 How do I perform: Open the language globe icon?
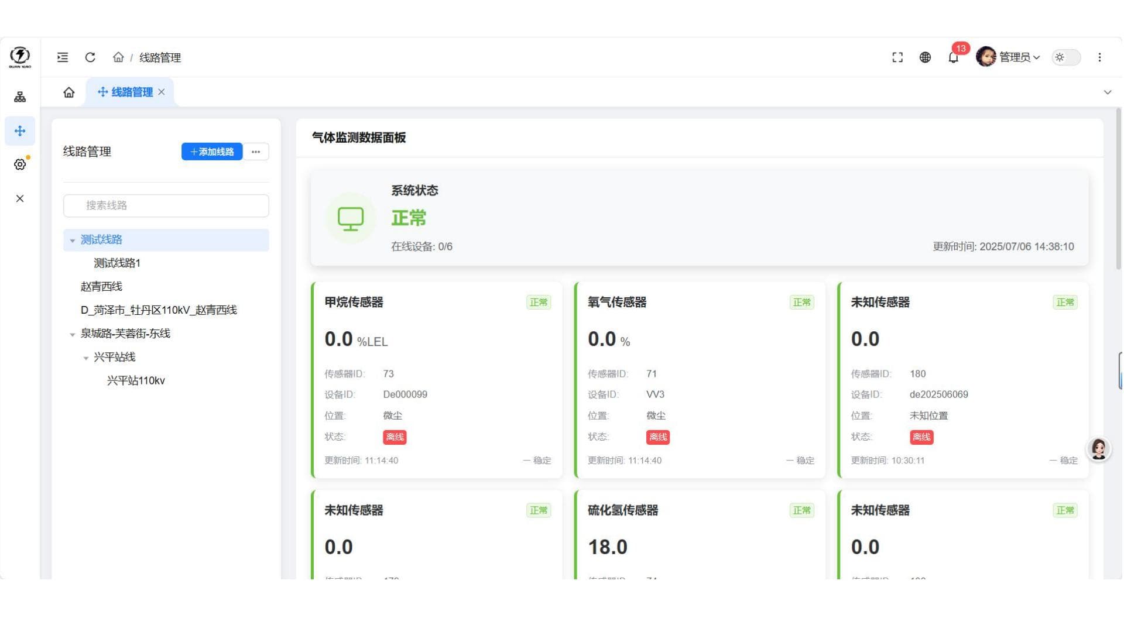(925, 57)
